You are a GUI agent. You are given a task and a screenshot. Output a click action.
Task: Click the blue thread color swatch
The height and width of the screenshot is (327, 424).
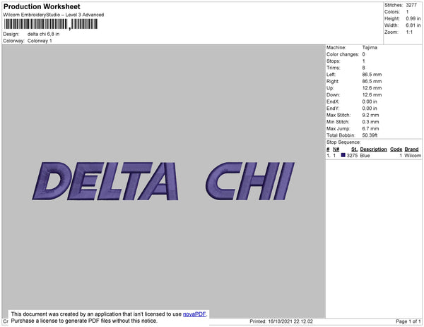click(343, 155)
